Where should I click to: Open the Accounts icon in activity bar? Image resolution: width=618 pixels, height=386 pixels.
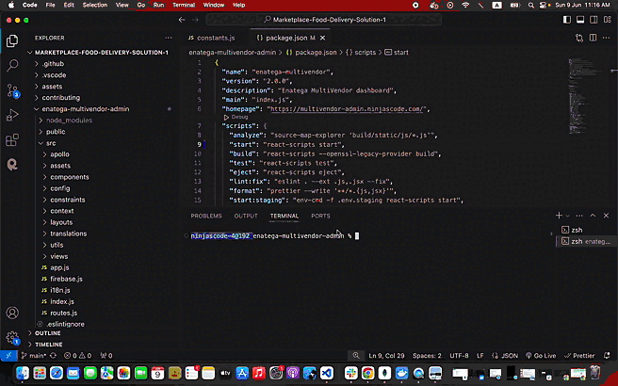point(12,313)
